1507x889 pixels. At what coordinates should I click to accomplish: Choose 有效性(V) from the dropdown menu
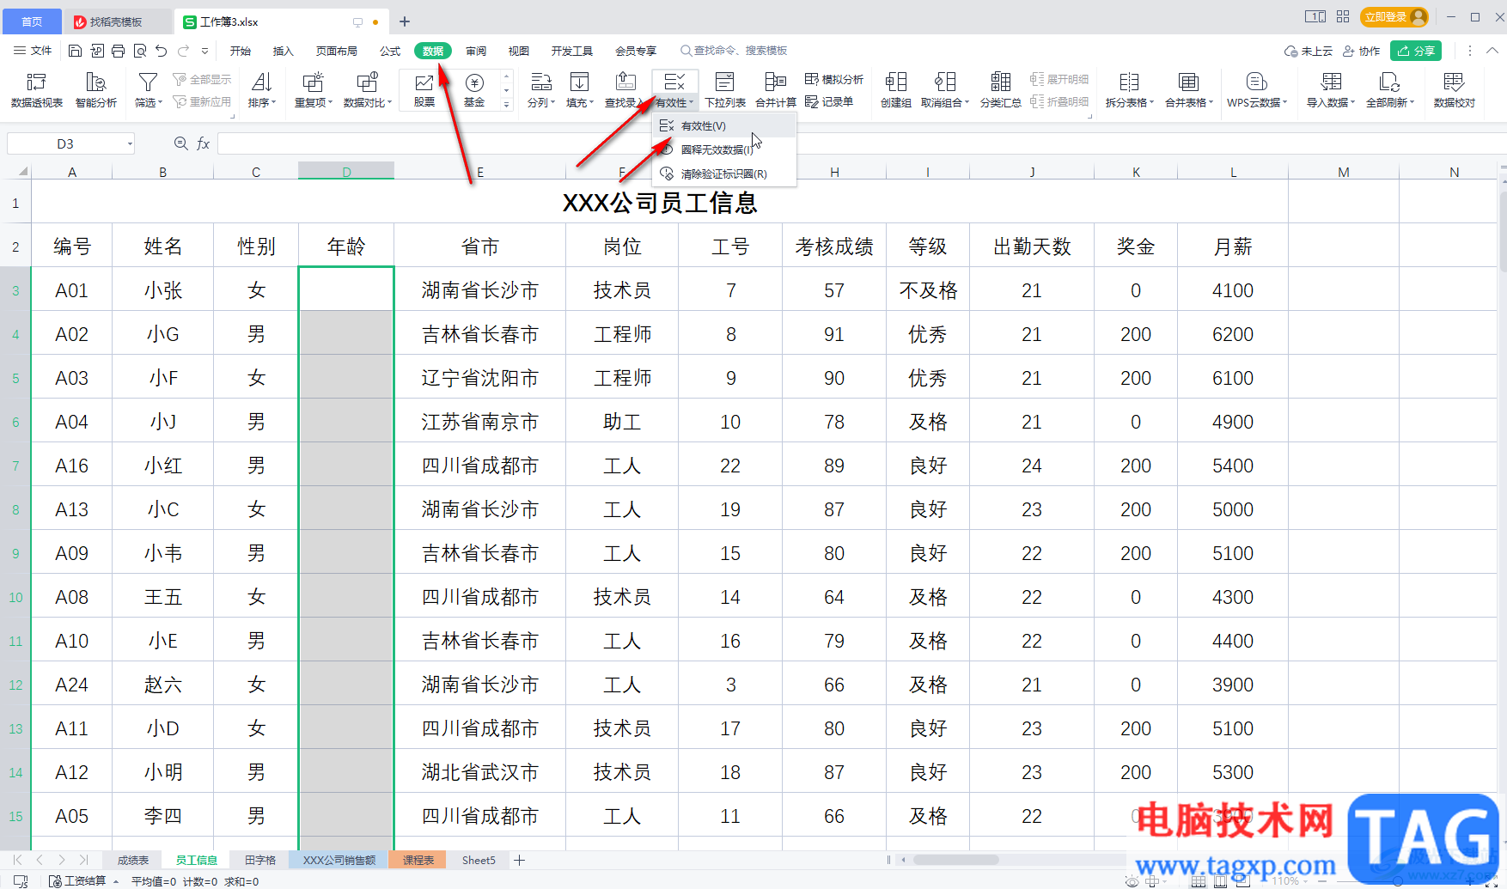(724, 125)
